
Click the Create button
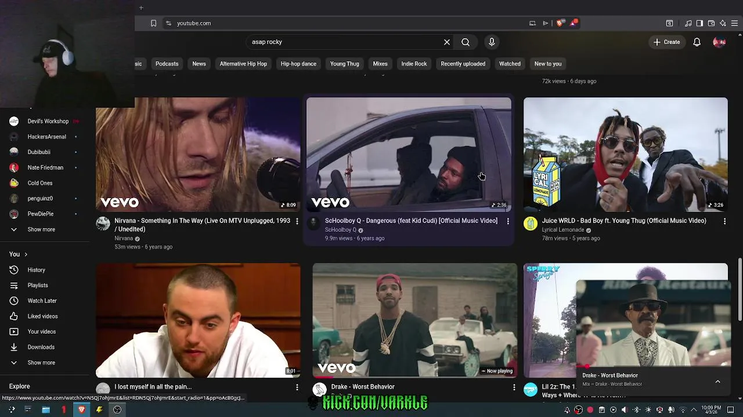(666, 42)
